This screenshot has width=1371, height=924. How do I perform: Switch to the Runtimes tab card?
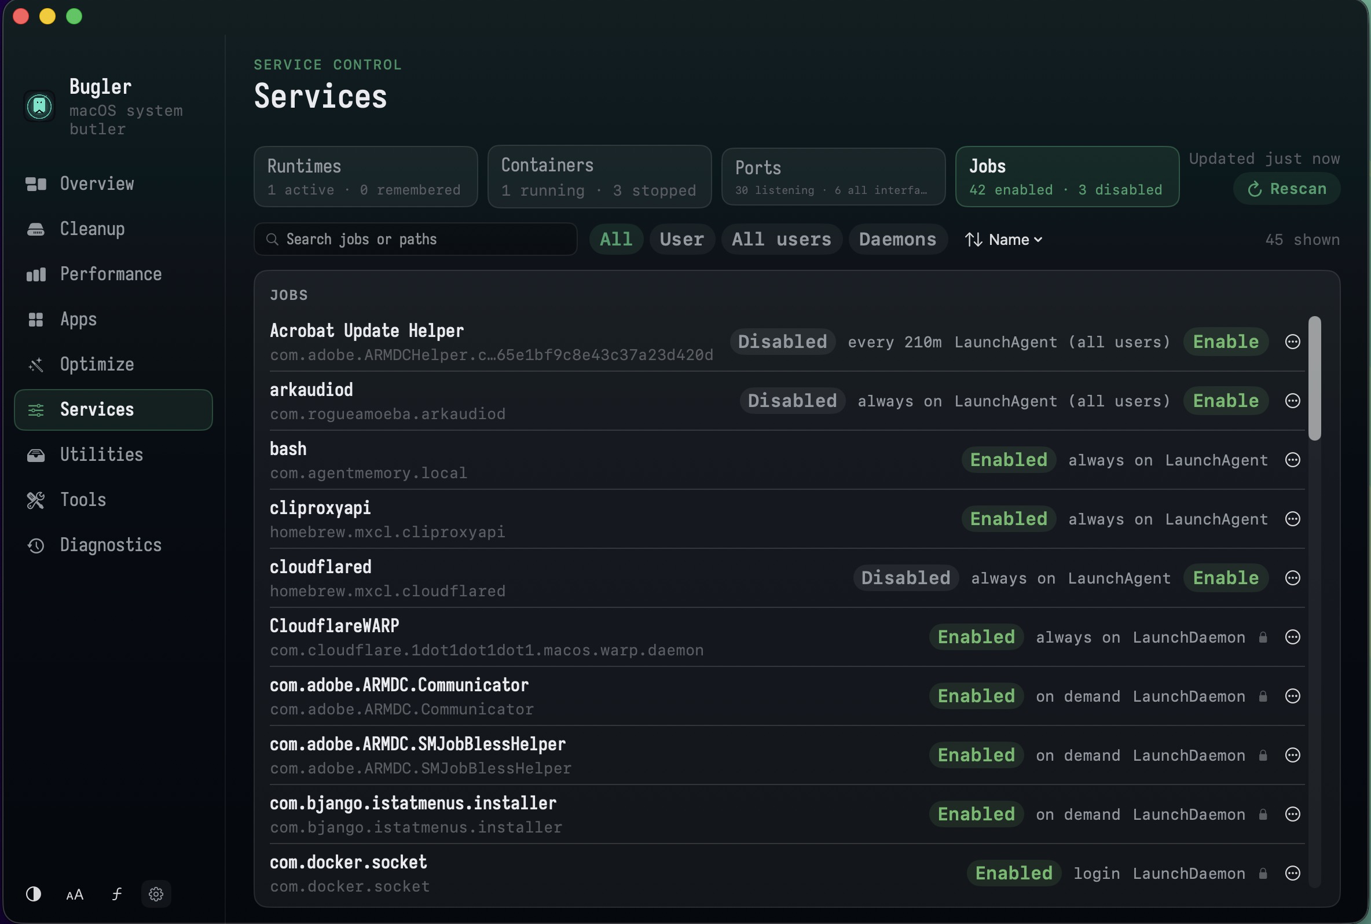tap(365, 177)
